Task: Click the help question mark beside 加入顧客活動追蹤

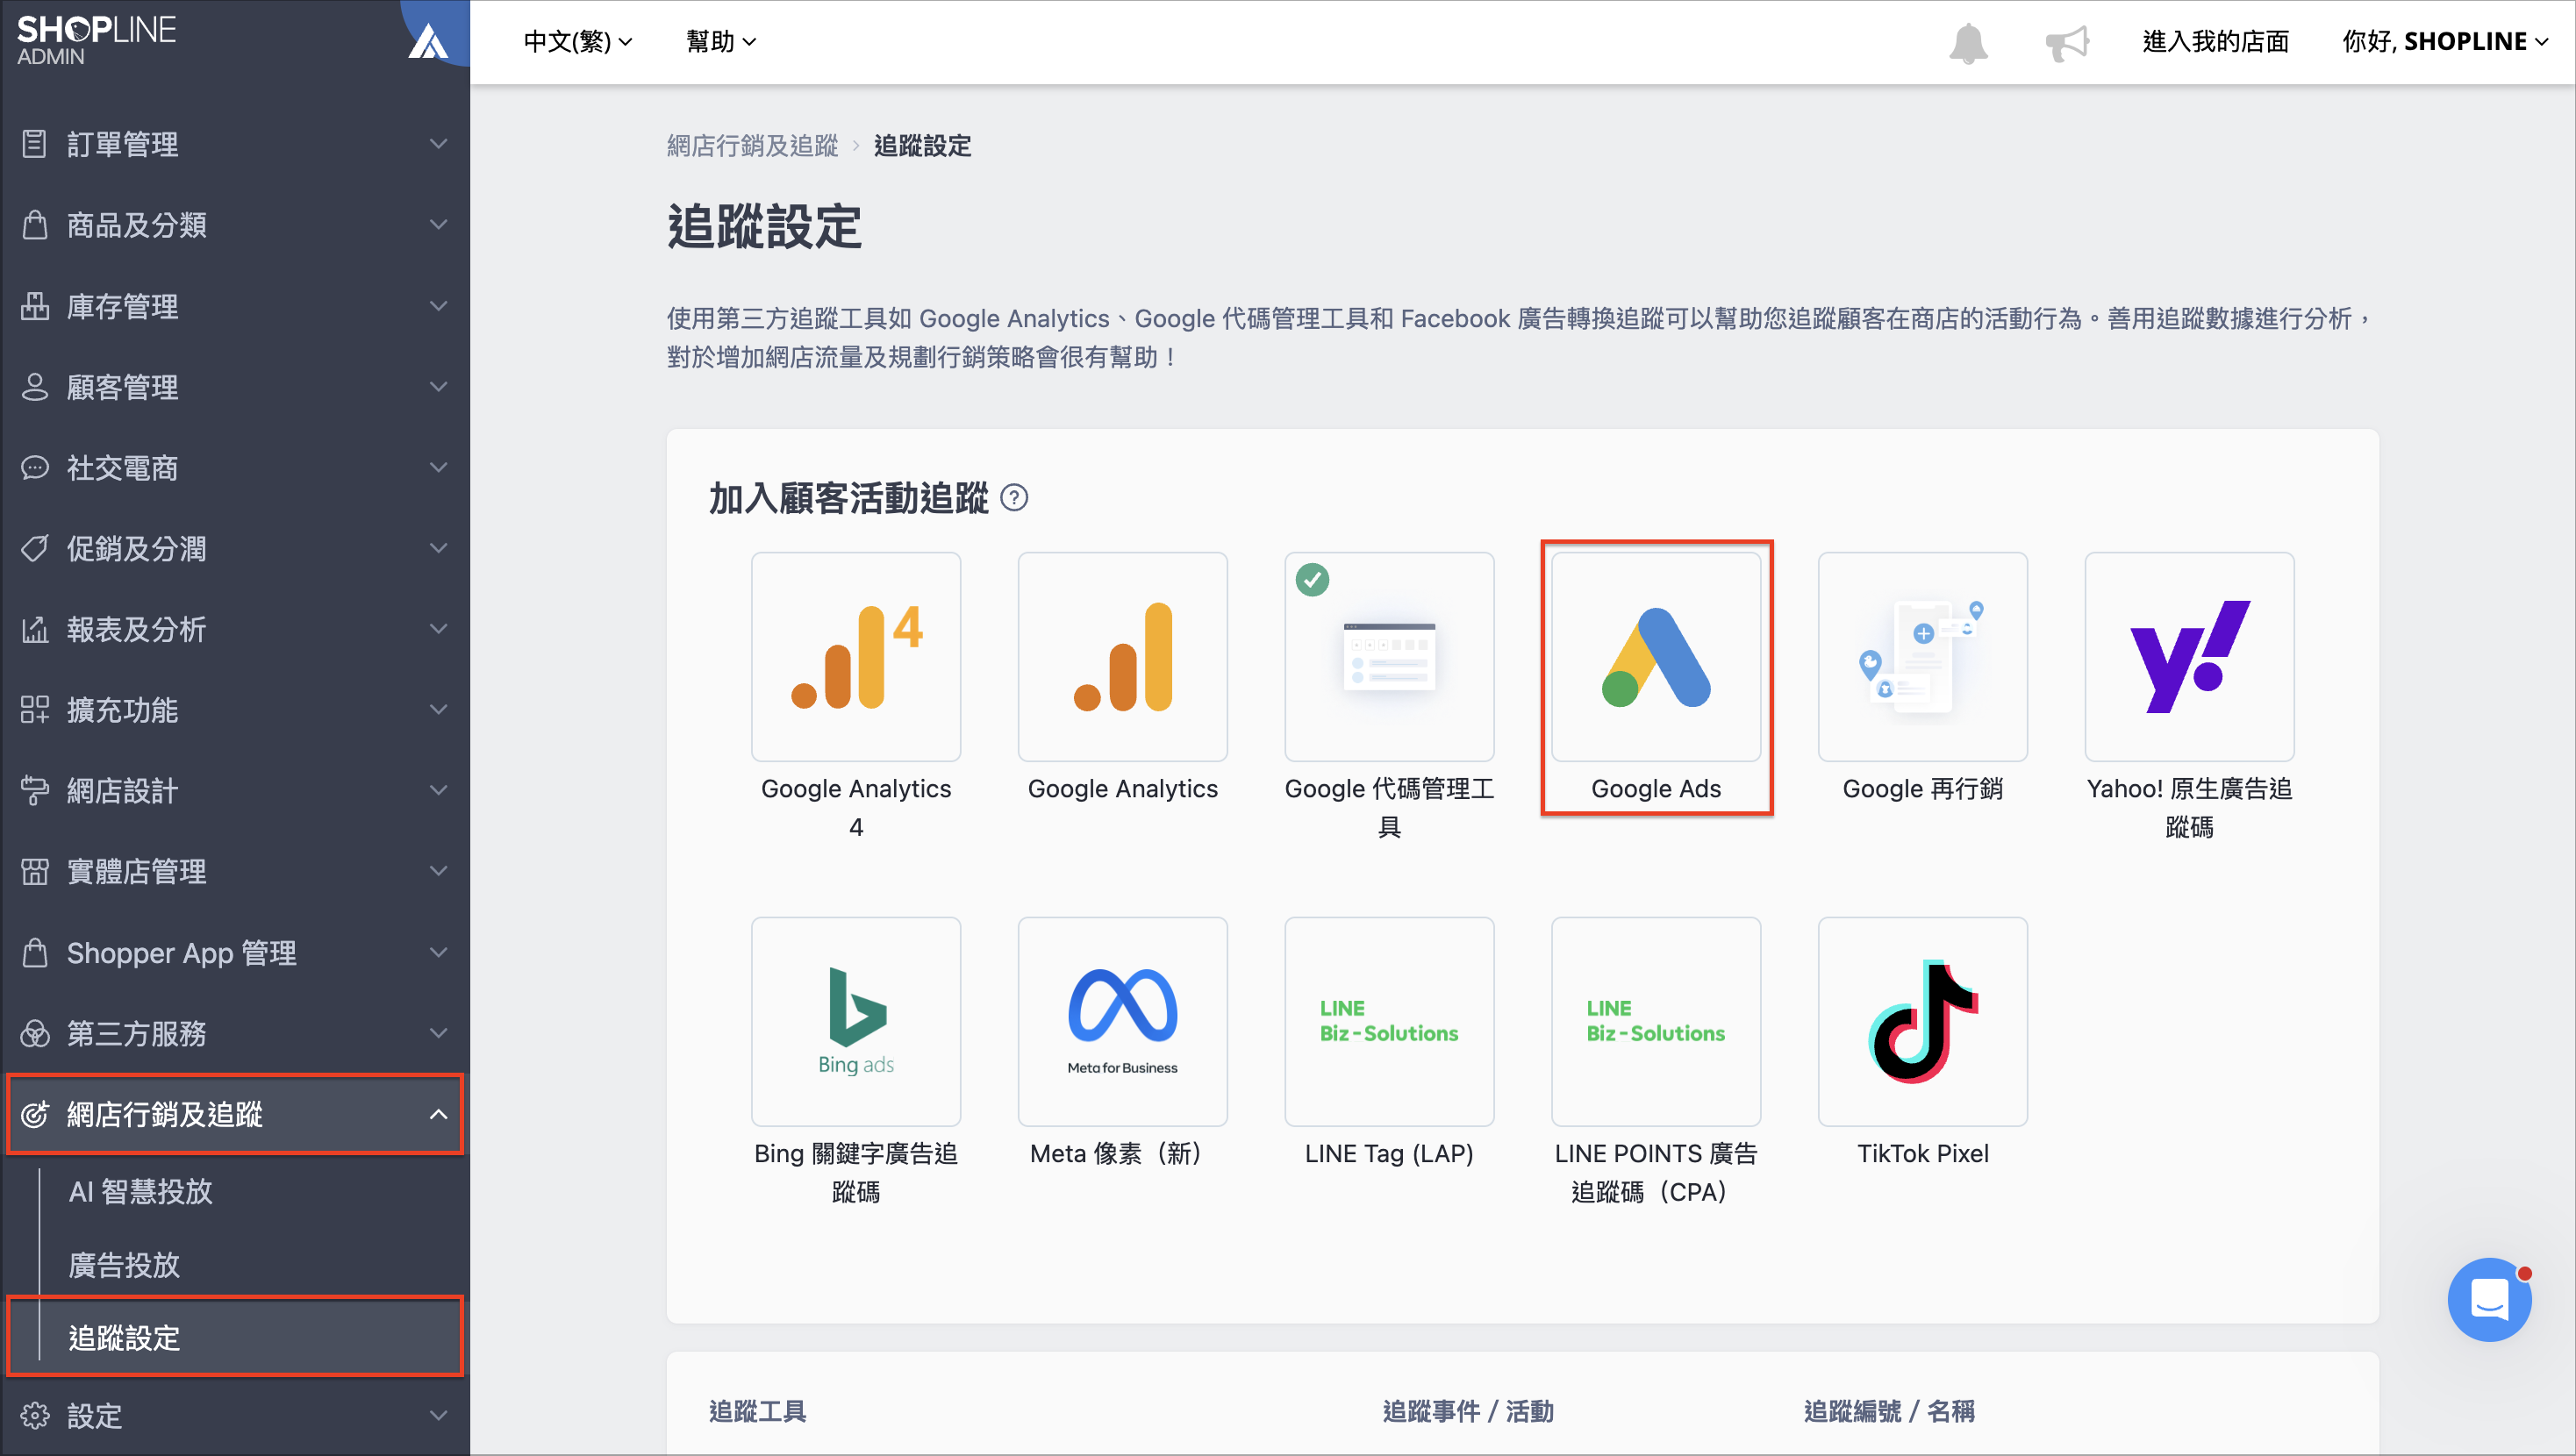Action: (x=1014, y=497)
